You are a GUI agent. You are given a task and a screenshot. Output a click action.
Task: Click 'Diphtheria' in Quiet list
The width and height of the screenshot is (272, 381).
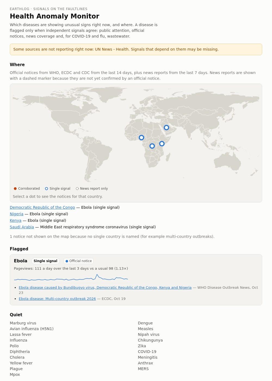pyautogui.click(x=20, y=352)
